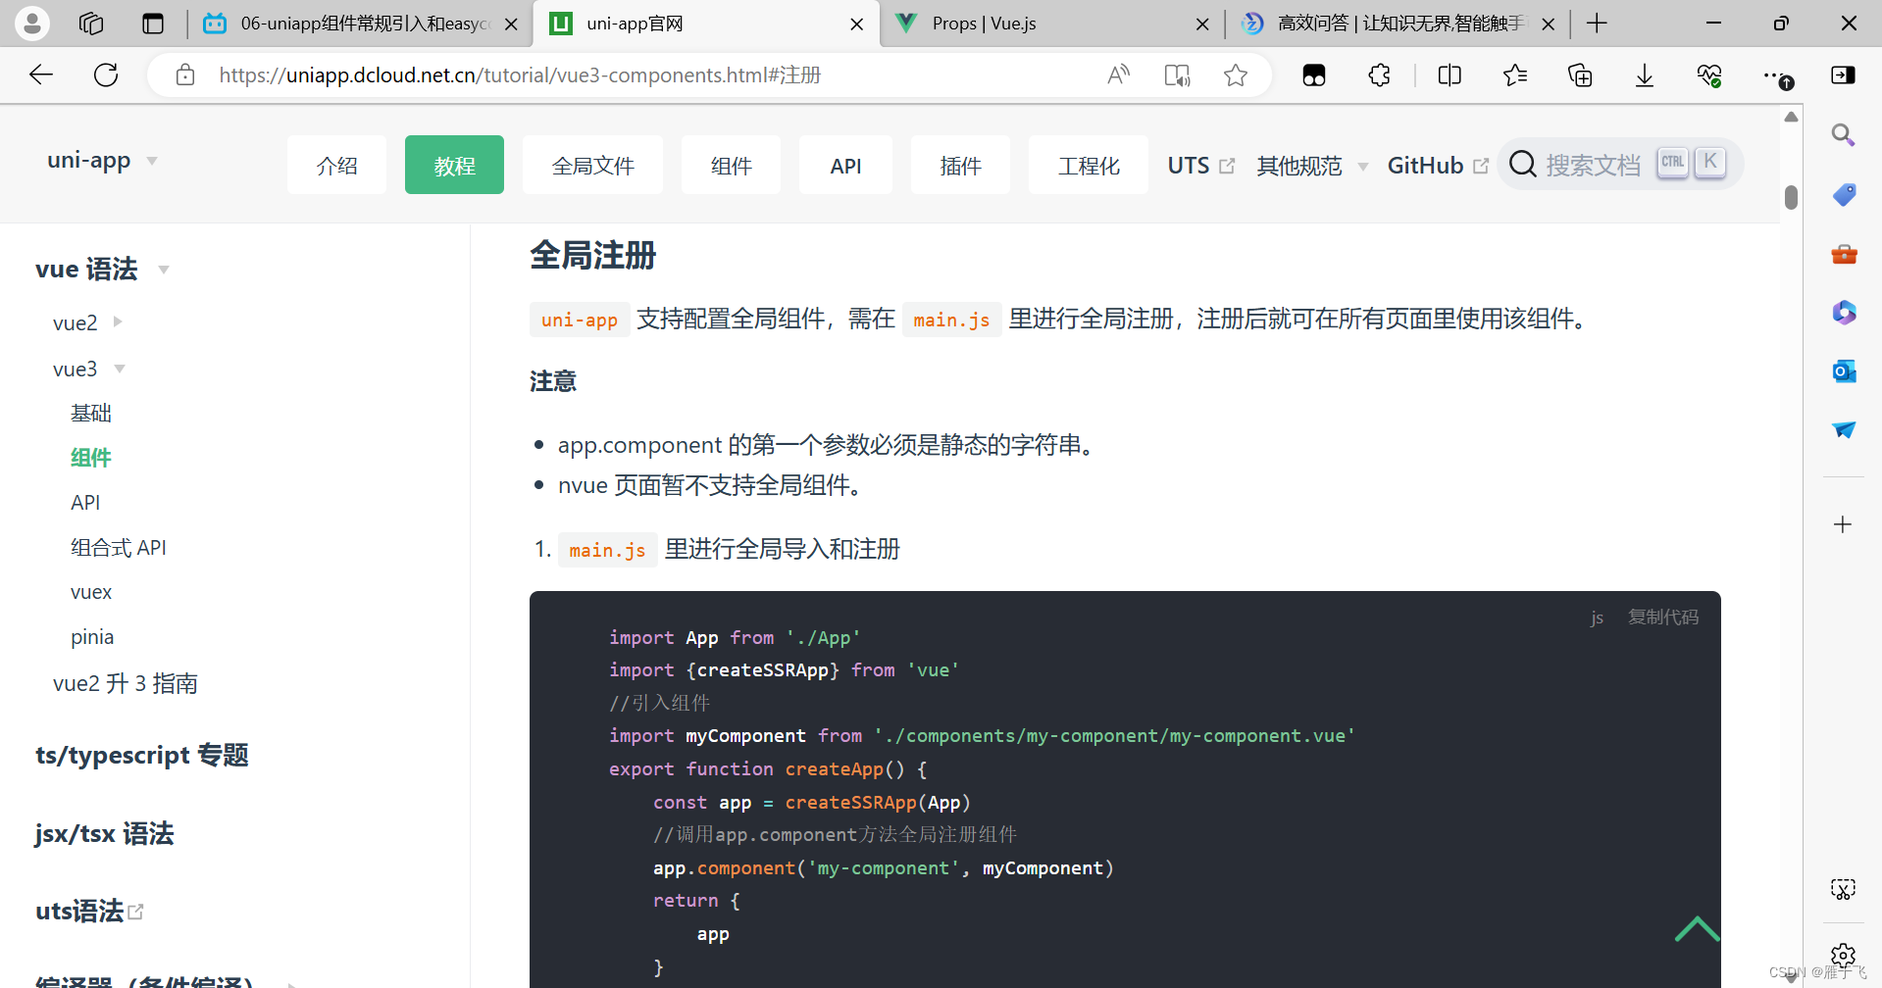
Task: Open pinia sidebar entry
Action: pyautogui.click(x=92, y=637)
